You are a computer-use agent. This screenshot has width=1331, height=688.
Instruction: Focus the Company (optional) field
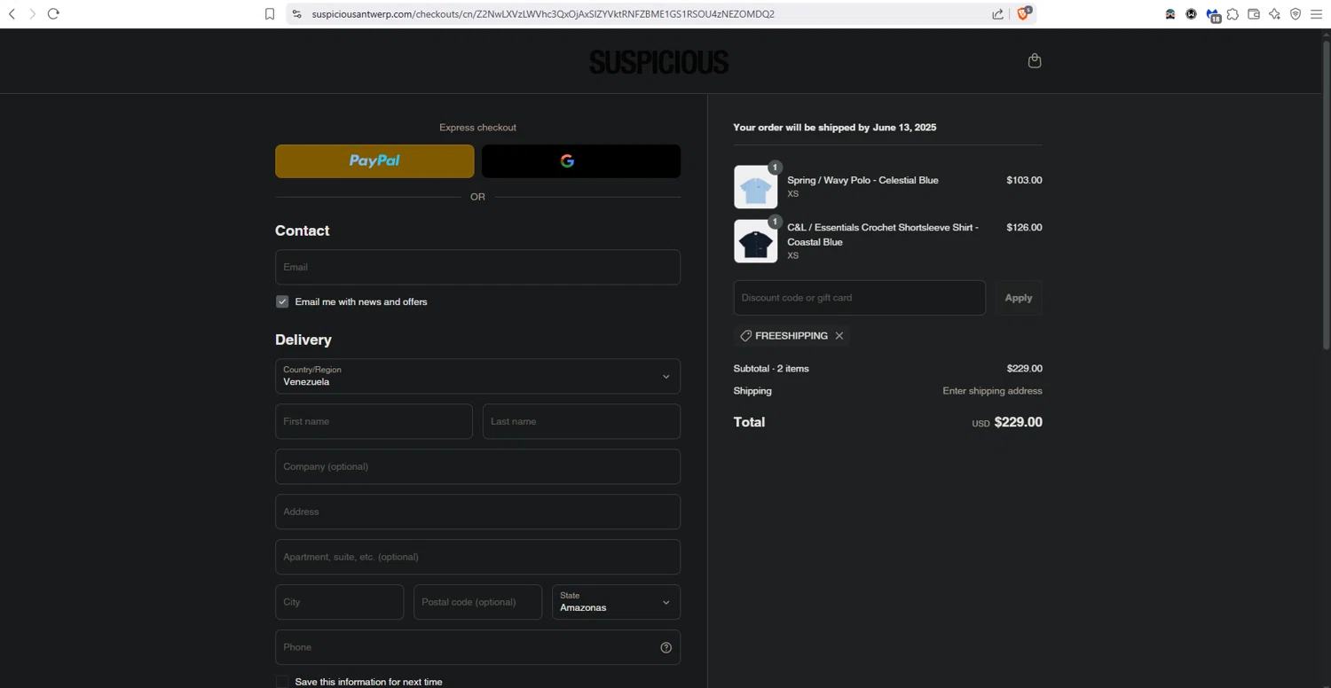477,466
